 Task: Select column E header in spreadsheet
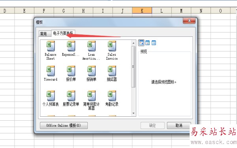(24, 11)
